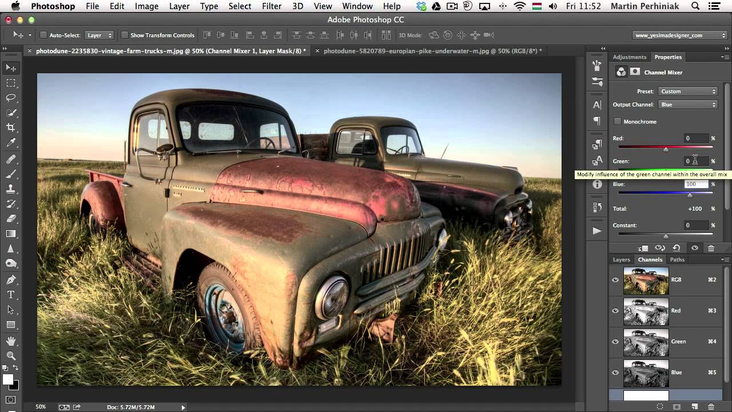Toggle Show Transform Controls checkbox
The height and width of the screenshot is (412, 732).
click(124, 35)
